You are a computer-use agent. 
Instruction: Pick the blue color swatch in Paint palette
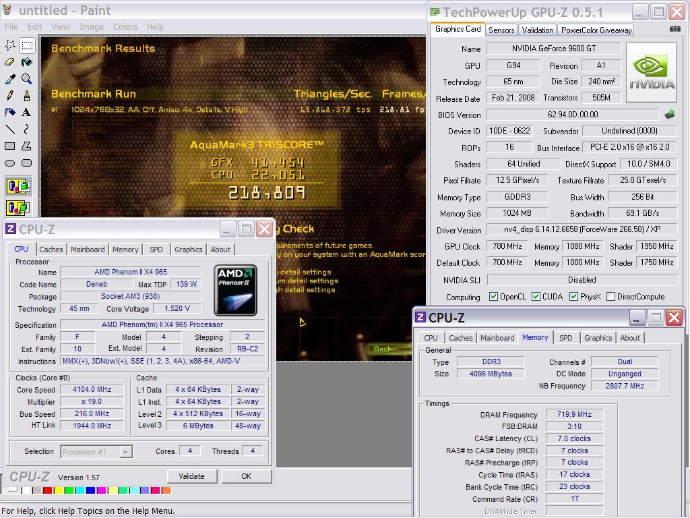[x=91, y=490]
